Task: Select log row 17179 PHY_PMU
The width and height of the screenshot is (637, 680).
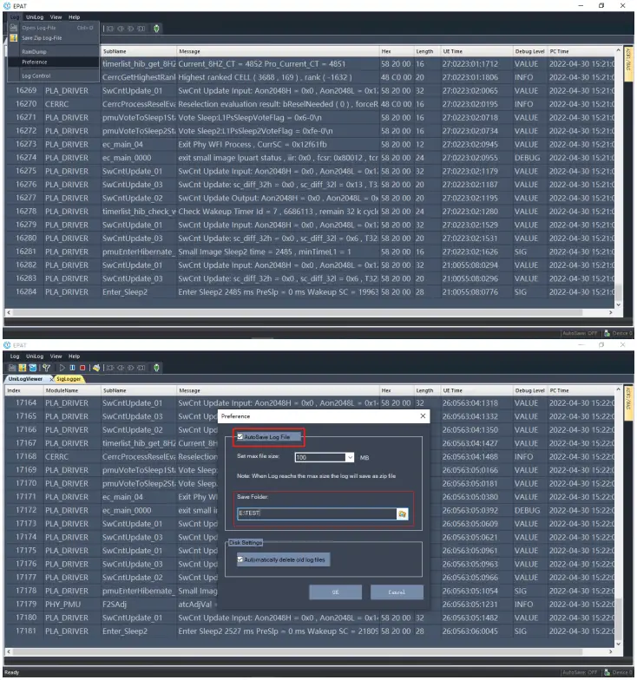Action: [311, 605]
